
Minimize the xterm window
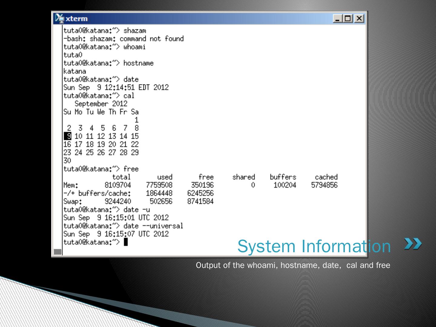[x=338, y=19]
